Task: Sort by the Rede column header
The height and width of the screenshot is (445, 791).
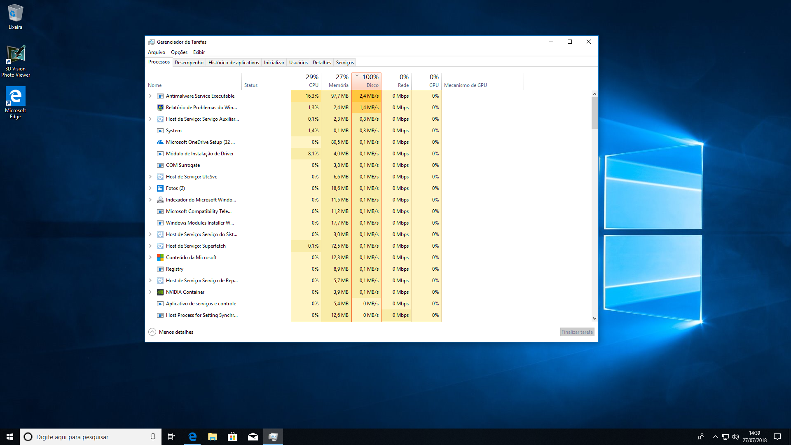Action: point(396,81)
